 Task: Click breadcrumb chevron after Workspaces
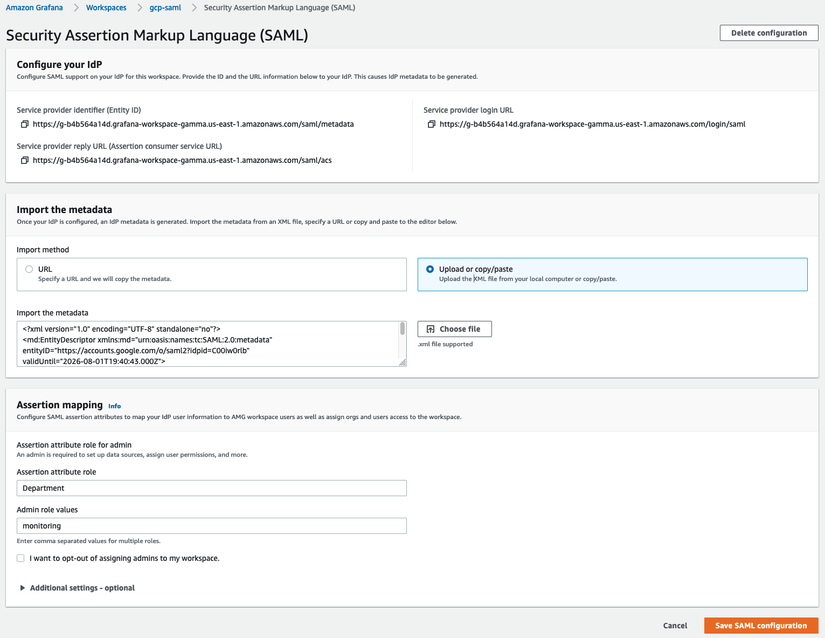(x=138, y=8)
